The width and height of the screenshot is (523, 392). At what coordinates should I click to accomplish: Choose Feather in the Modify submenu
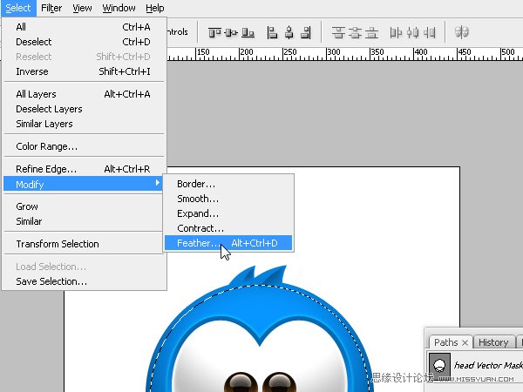click(x=228, y=243)
